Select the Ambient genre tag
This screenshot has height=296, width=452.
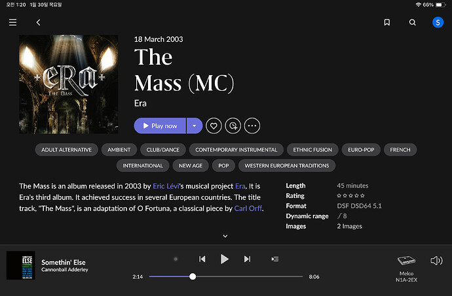119,150
